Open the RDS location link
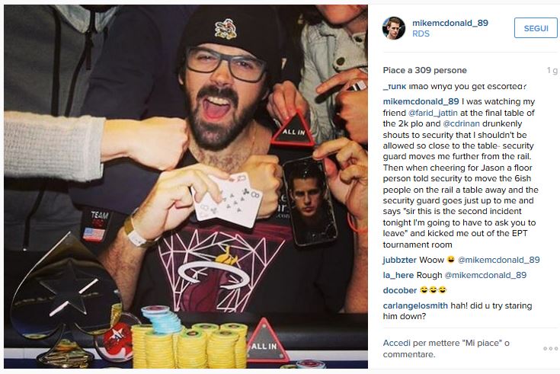Viewport: 560px width, 374px height. pyautogui.click(x=421, y=34)
